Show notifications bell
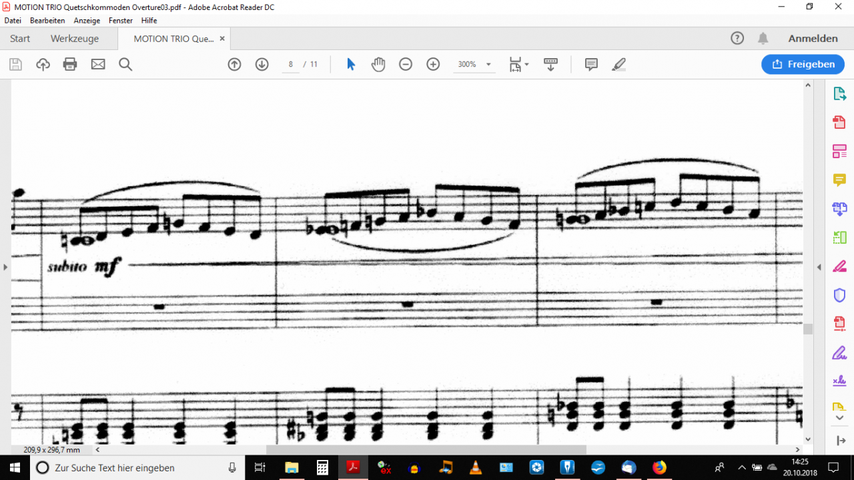The width and height of the screenshot is (854, 480). tap(763, 38)
